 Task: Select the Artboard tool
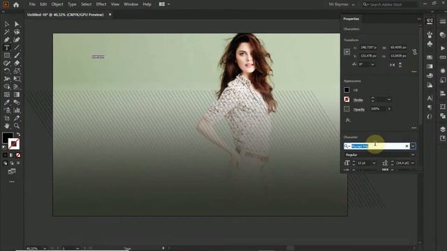[x=7, y=118]
